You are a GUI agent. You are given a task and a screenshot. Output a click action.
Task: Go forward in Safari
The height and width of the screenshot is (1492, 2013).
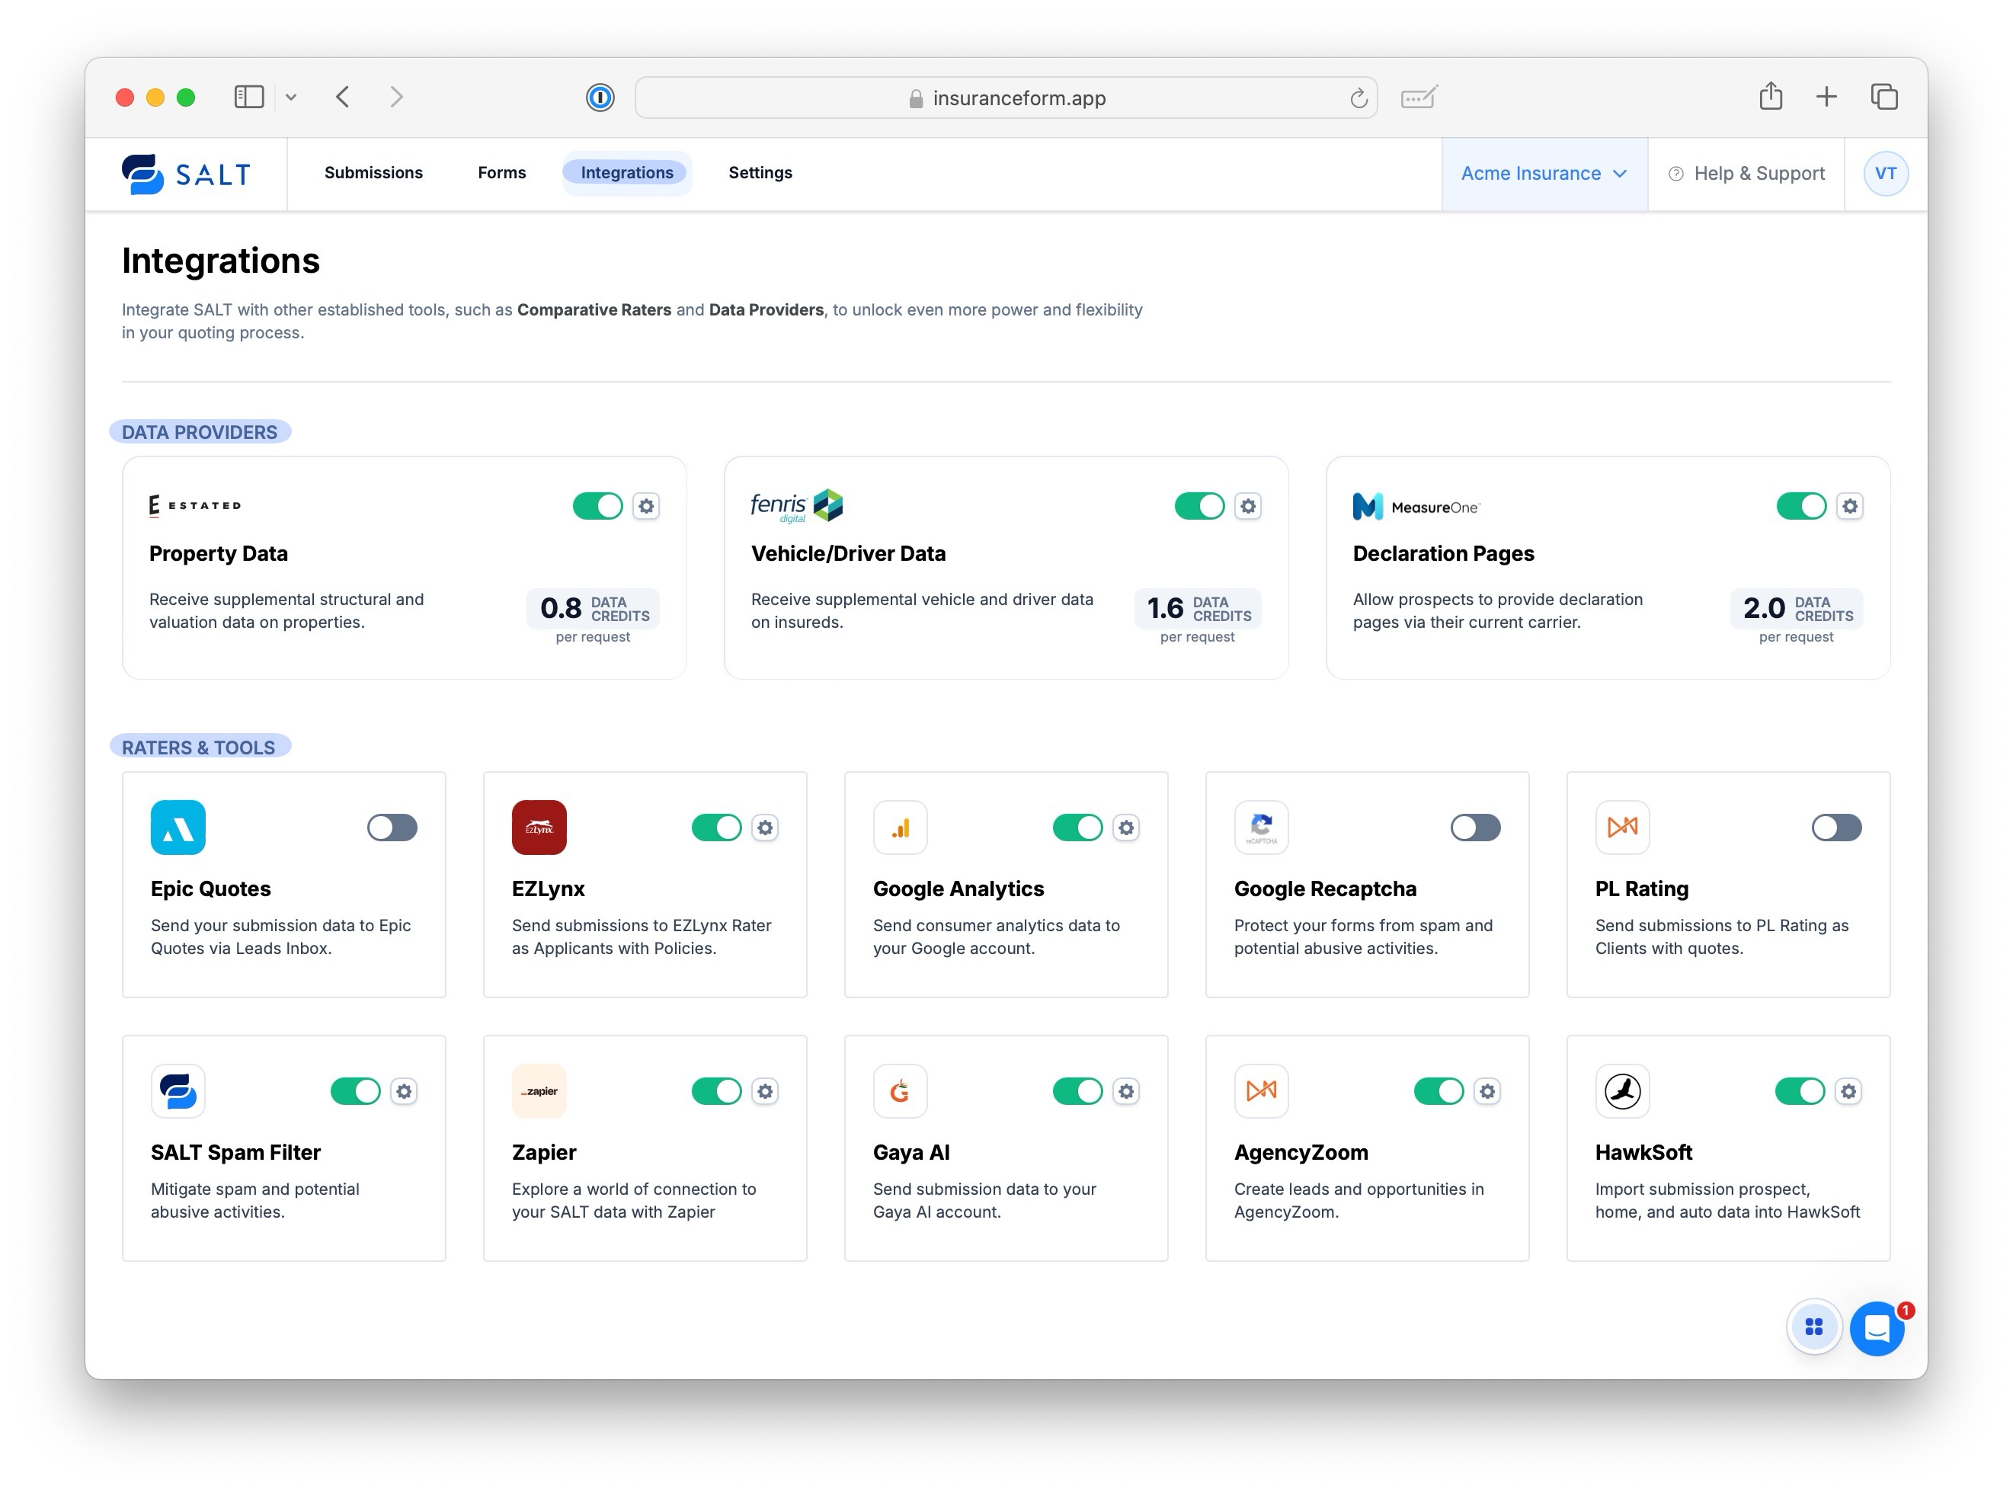(x=395, y=97)
